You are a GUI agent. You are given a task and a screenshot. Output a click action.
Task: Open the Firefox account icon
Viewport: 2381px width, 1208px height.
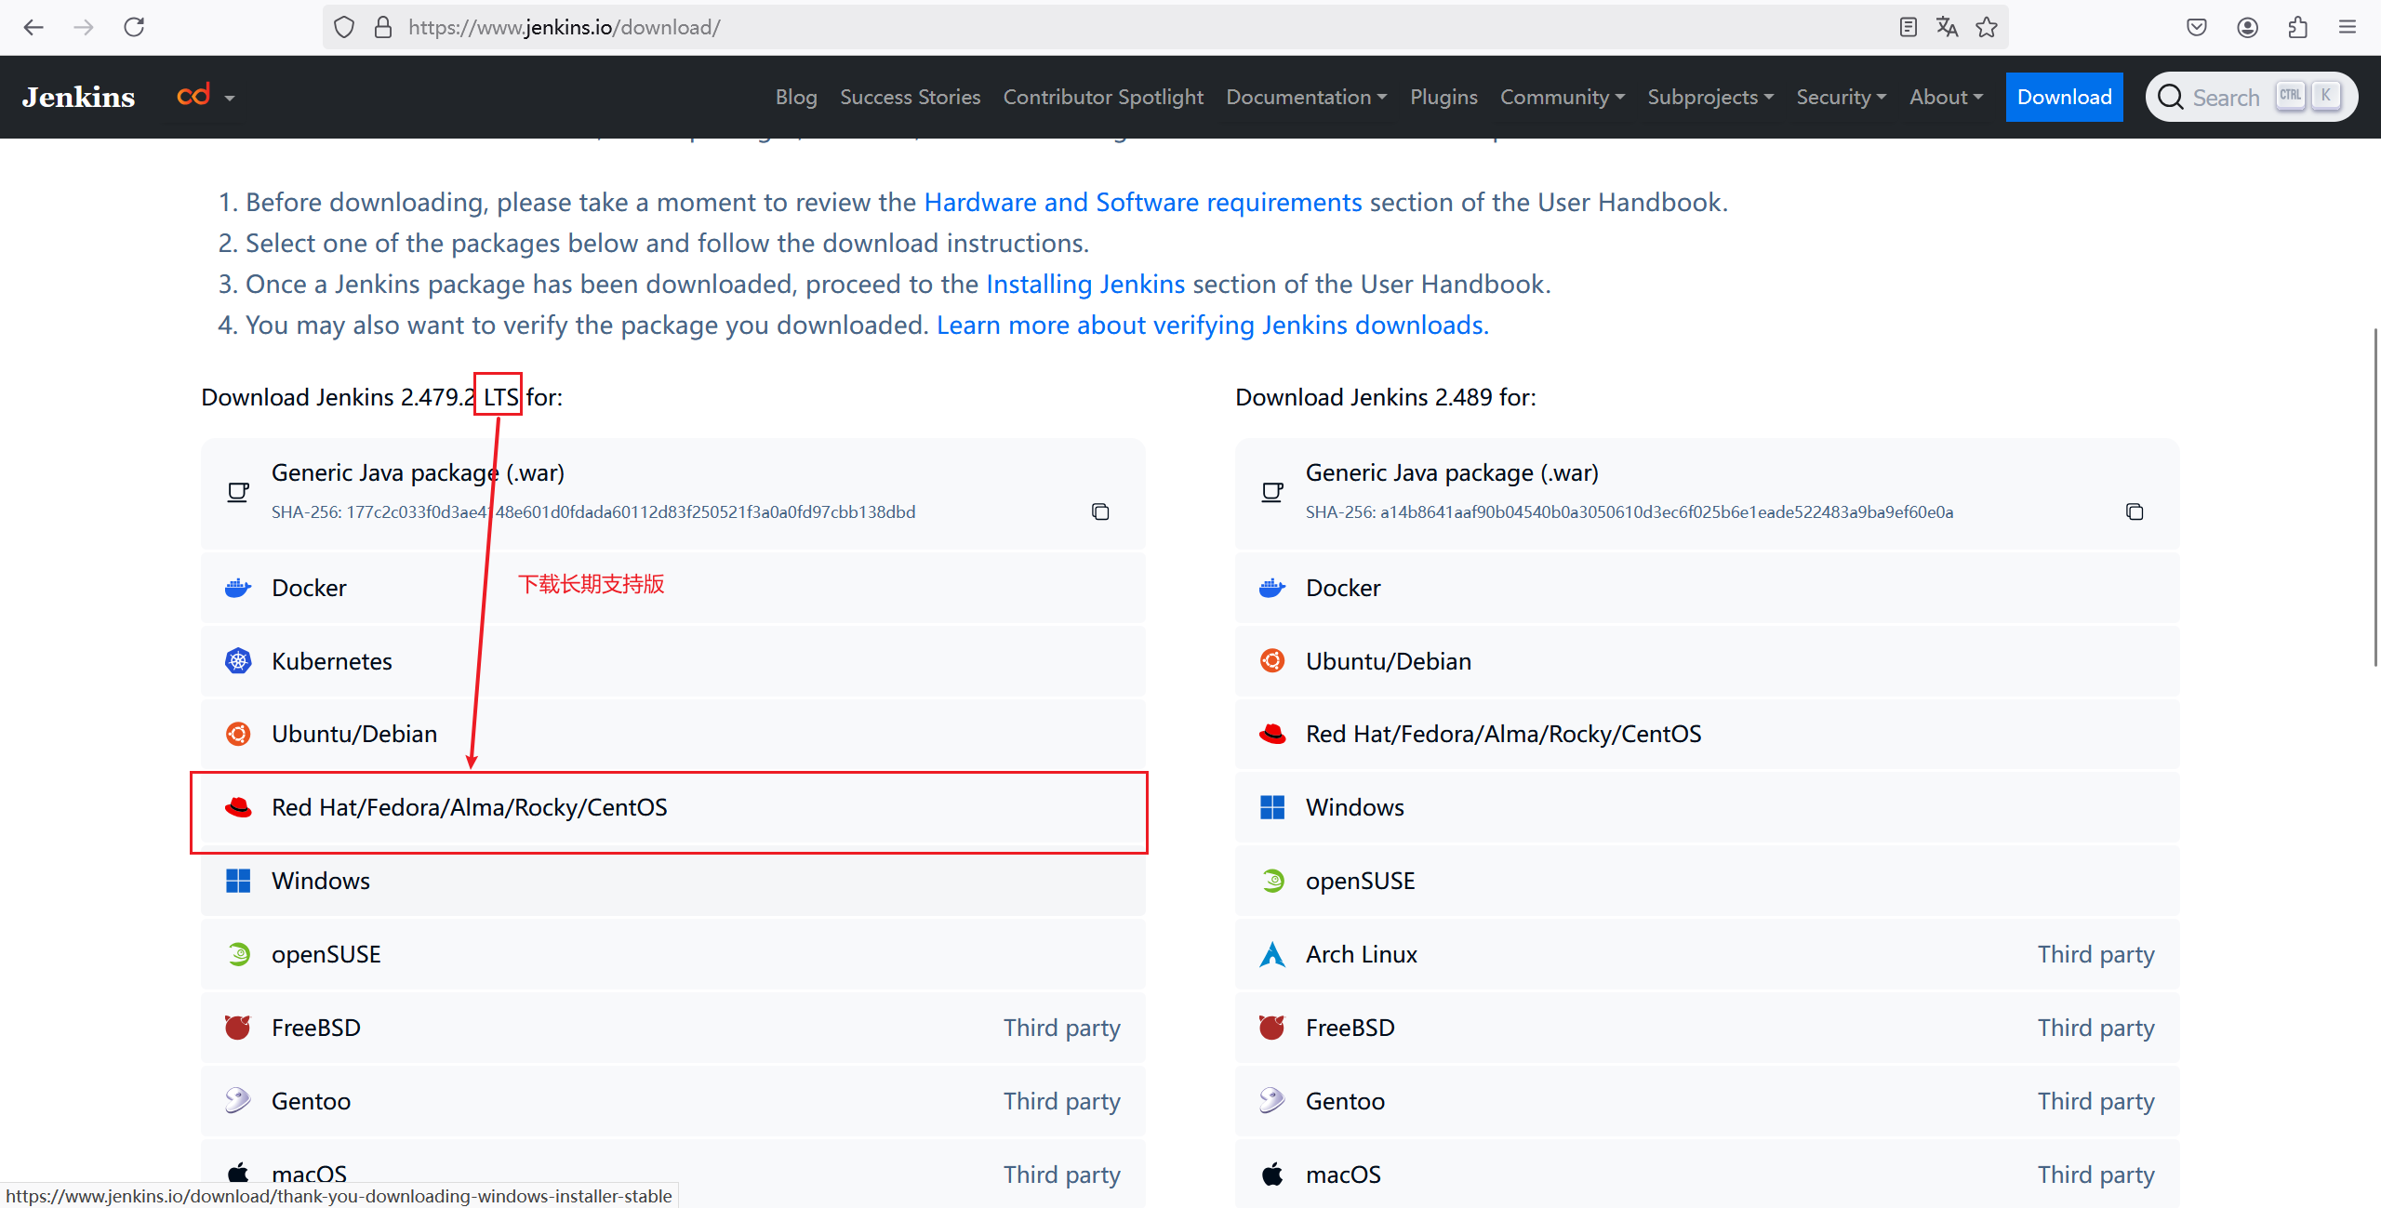(2248, 27)
